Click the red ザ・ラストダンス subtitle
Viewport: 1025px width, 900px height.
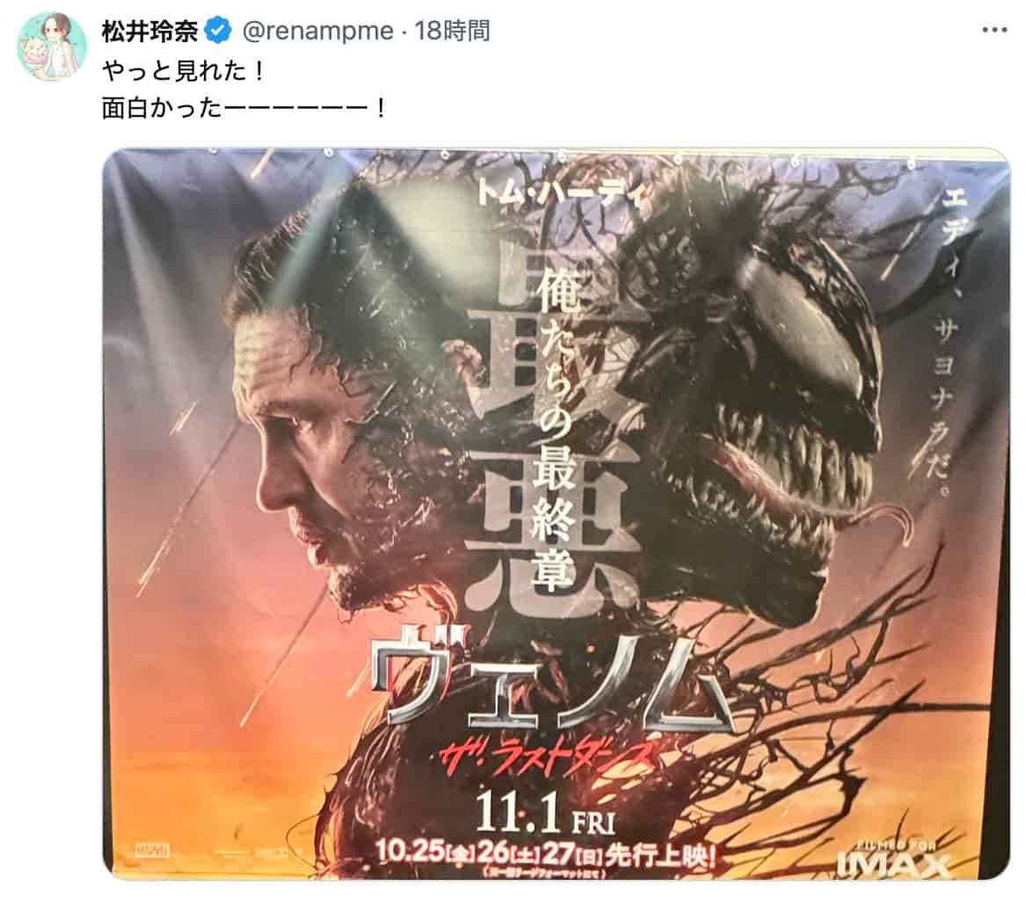coord(548,761)
